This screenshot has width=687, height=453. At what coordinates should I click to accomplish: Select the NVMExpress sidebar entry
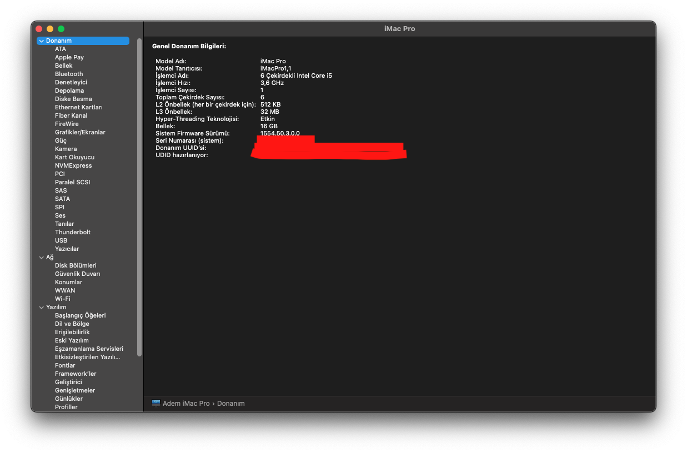click(73, 165)
